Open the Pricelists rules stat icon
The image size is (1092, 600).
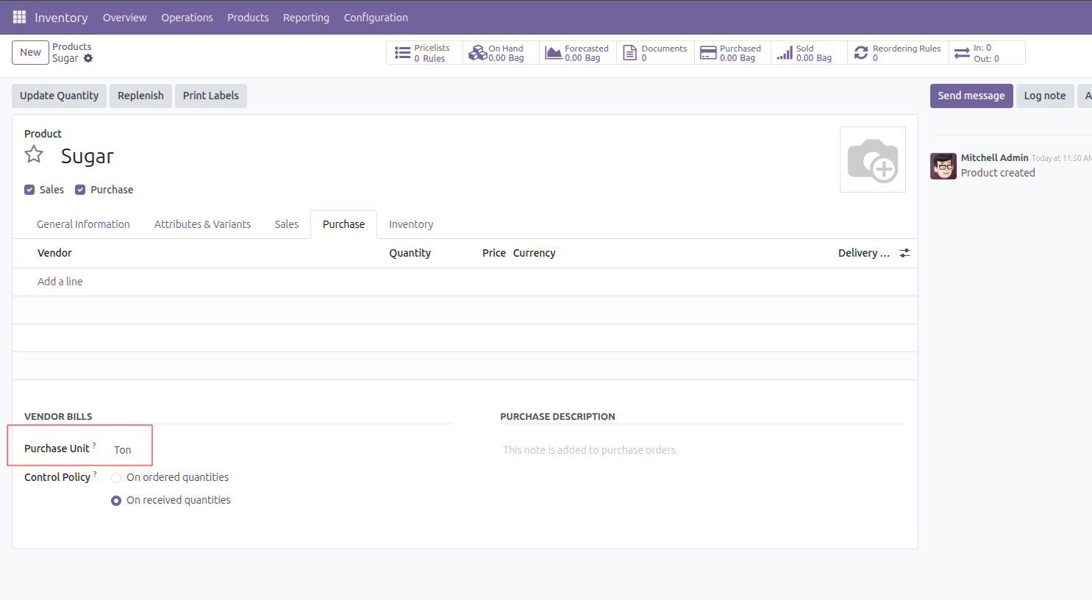click(402, 53)
